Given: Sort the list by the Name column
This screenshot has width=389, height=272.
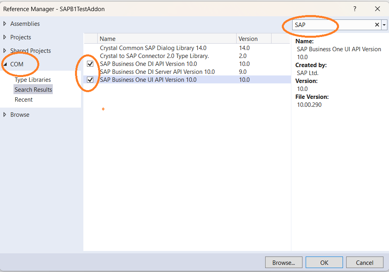Looking at the screenshot, I should coord(107,39).
